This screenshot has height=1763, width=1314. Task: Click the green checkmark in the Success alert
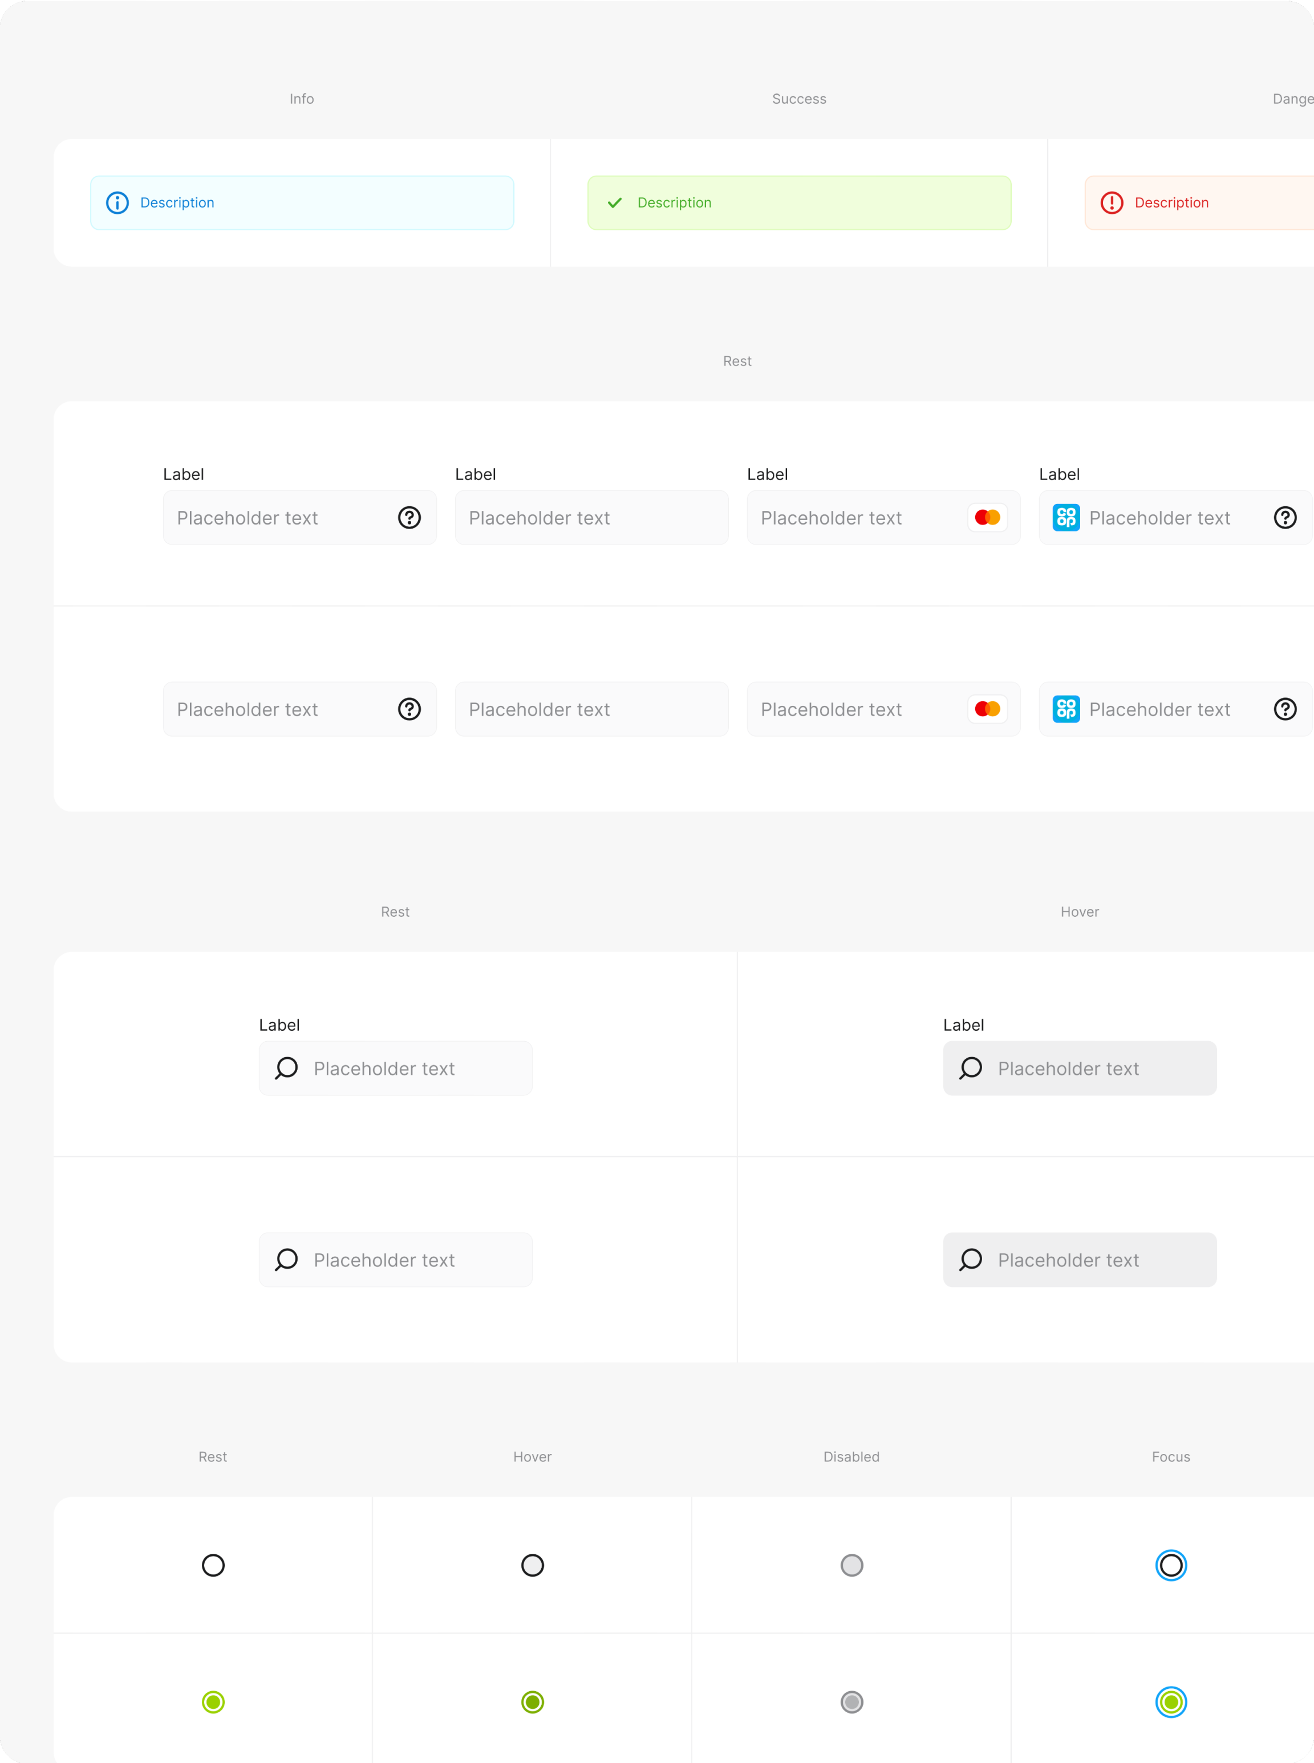[614, 203]
